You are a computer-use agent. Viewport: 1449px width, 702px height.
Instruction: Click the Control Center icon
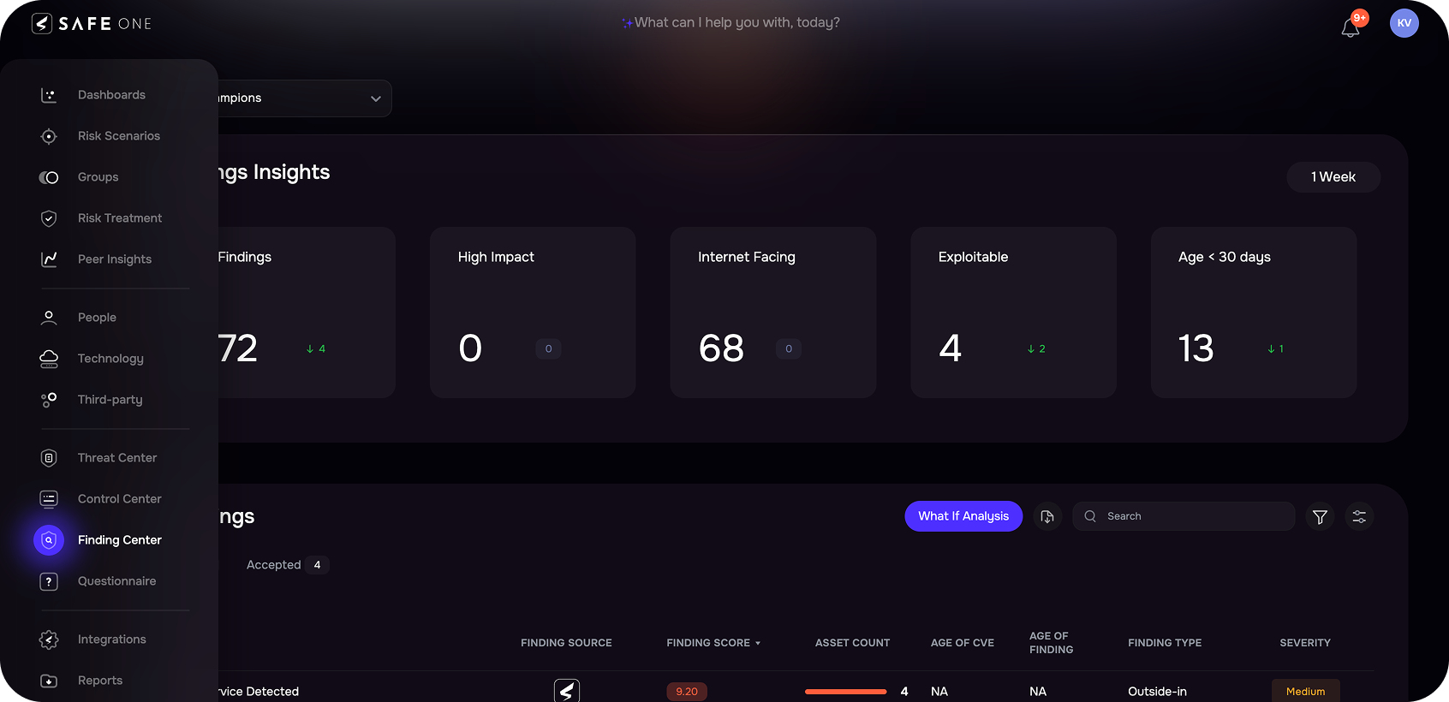pos(49,499)
